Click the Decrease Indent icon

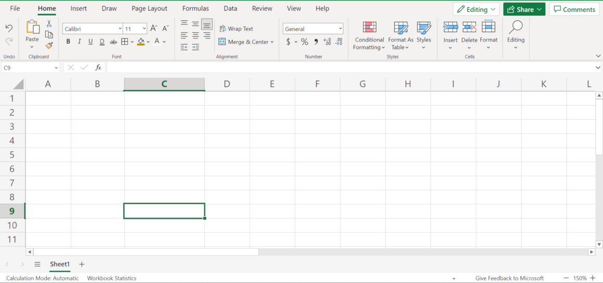[x=184, y=47]
